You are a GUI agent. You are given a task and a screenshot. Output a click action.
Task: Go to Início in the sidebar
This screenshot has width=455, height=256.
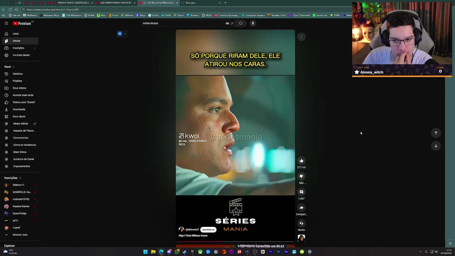(20, 34)
